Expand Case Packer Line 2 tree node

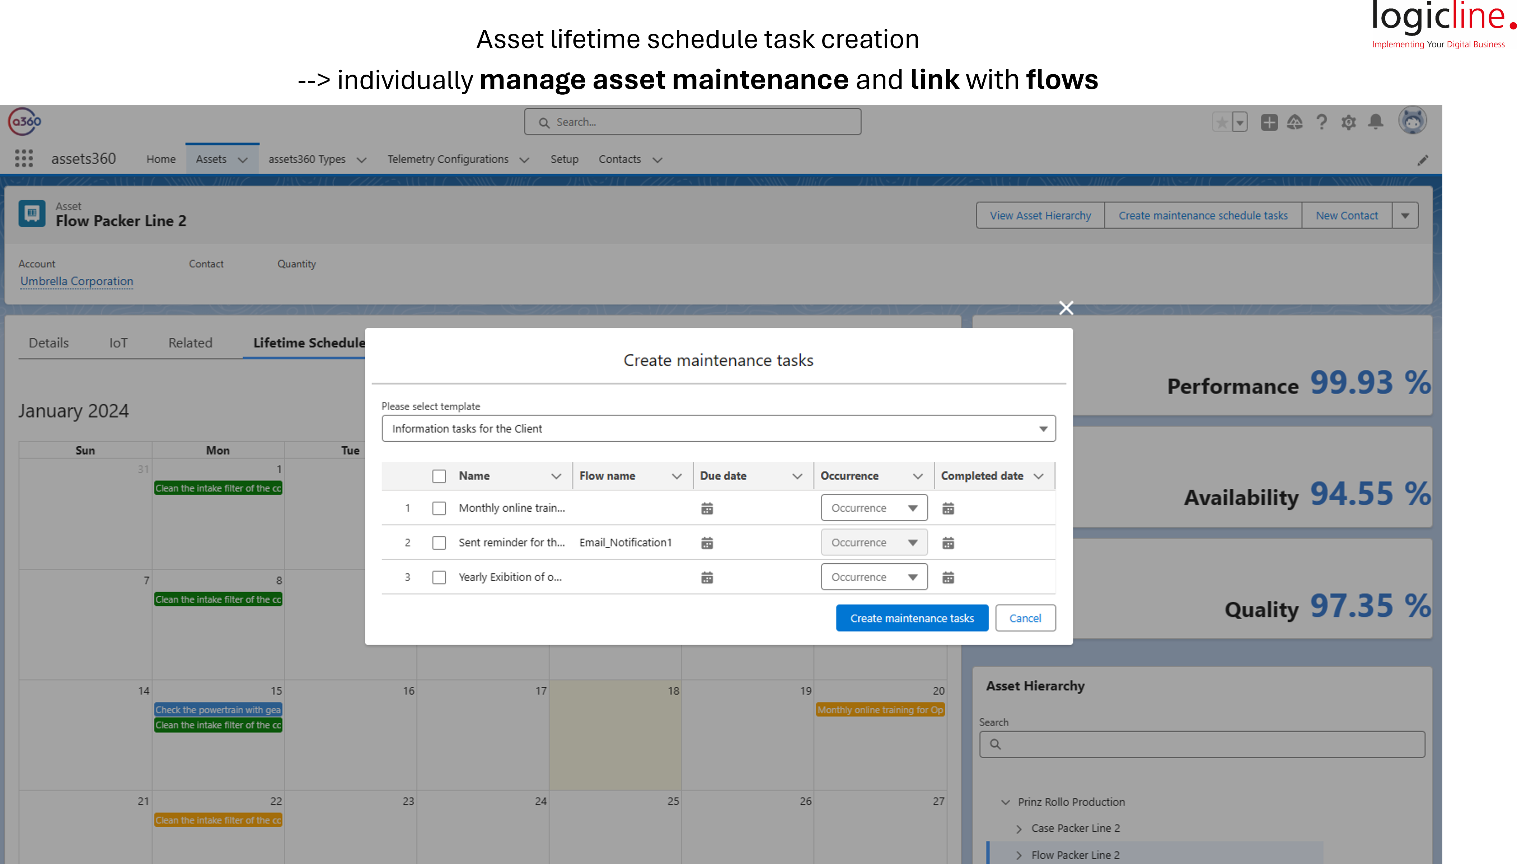coord(1019,828)
